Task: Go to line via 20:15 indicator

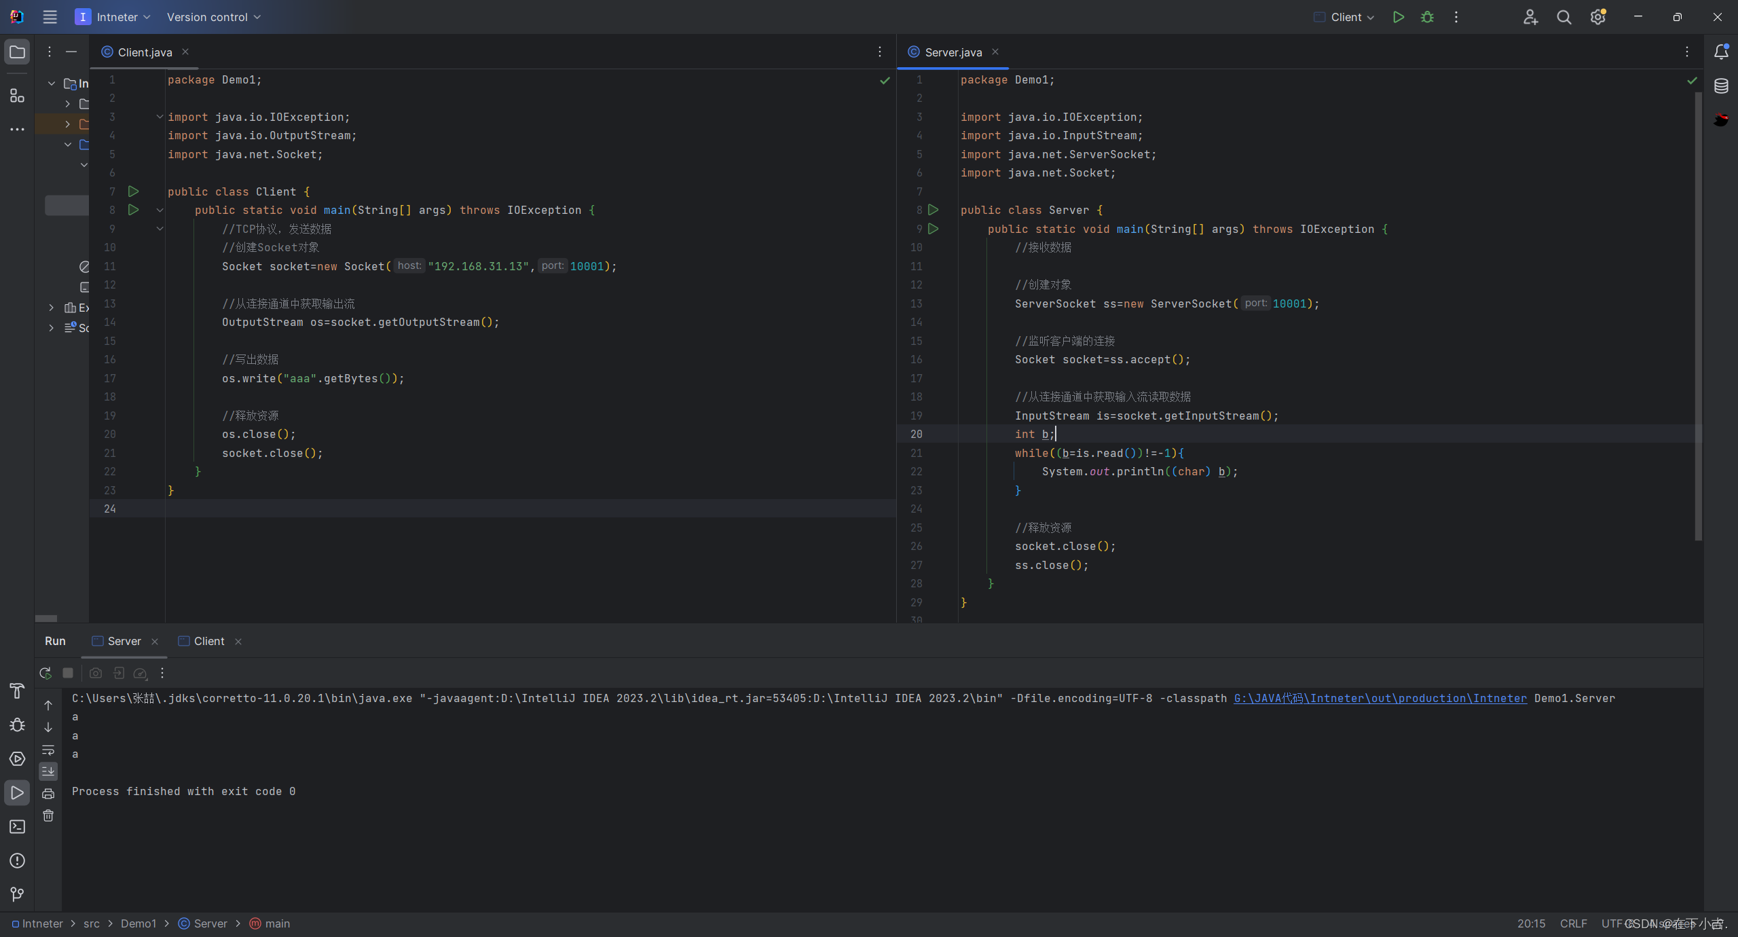Action: point(1531,923)
